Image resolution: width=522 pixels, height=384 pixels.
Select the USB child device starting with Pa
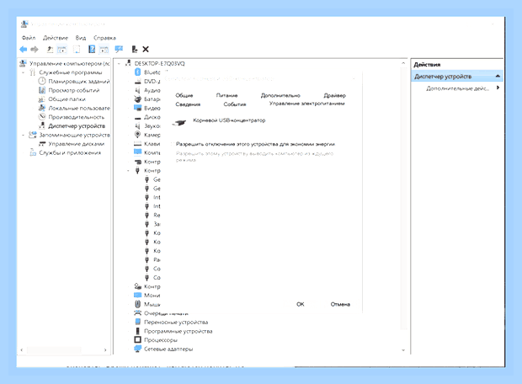157,259
